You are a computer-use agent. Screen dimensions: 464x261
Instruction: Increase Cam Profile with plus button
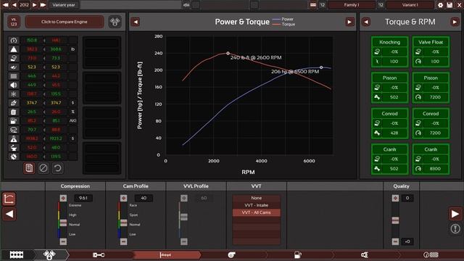[x=123, y=198]
